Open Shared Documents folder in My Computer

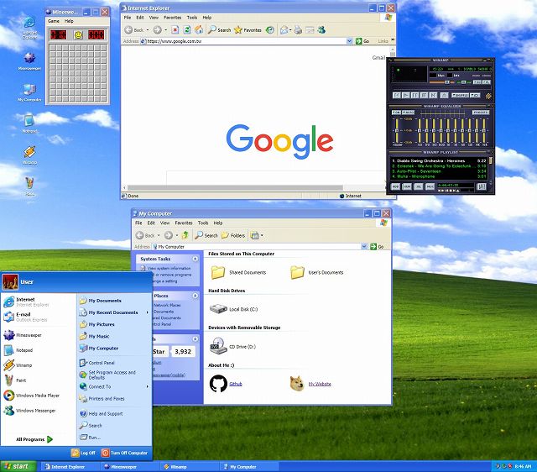218,272
